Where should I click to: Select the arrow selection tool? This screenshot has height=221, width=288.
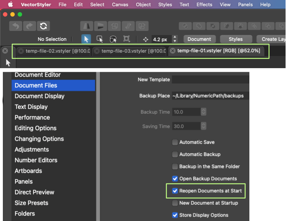[86, 39]
